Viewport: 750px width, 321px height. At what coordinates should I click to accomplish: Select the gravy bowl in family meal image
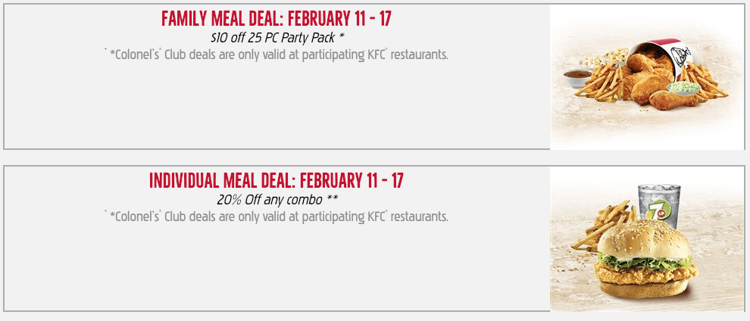tap(578, 78)
